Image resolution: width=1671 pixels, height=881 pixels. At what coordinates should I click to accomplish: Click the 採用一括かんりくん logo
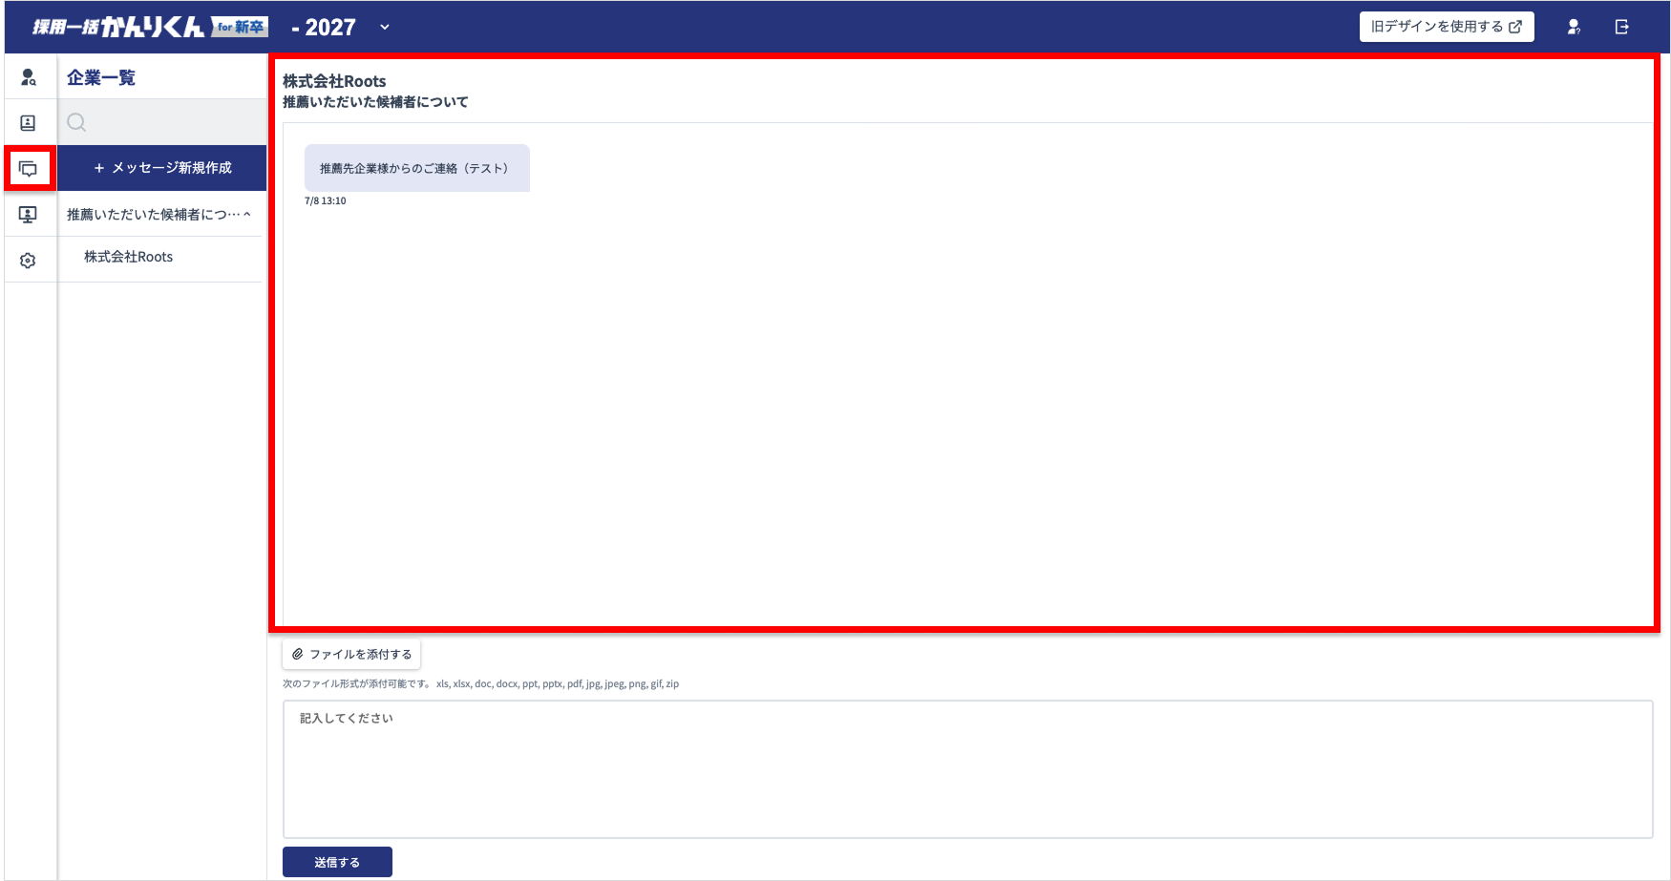[150, 27]
